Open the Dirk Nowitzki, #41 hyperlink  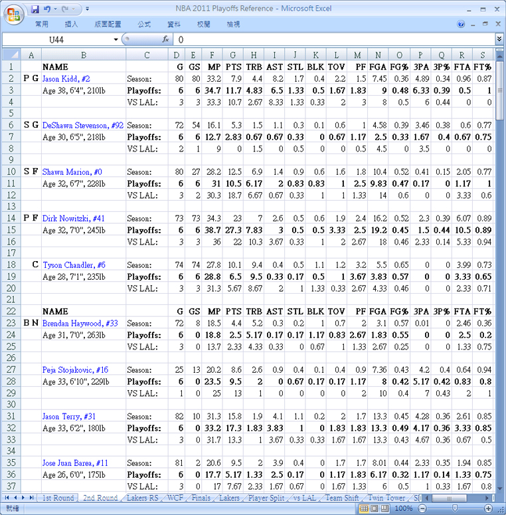[74, 219]
